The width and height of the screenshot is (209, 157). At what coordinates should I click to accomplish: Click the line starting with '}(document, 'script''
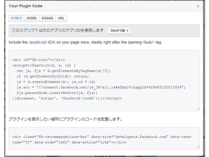point(67,98)
